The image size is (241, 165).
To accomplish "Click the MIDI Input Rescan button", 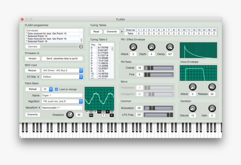I will (32, 70).
